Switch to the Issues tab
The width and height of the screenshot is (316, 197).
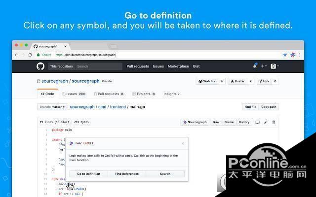point(74,94)
